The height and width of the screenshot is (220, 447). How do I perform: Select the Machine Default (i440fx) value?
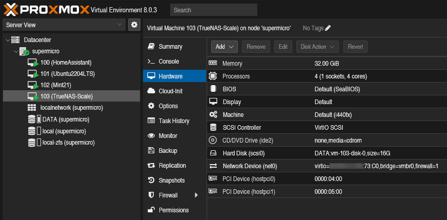(x=333, y=115)
